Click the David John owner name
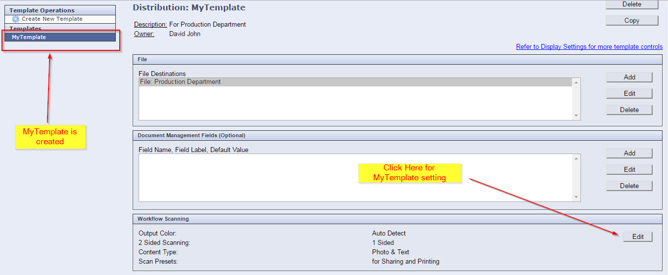Screen dimensions: 668x275 [185, 34]
